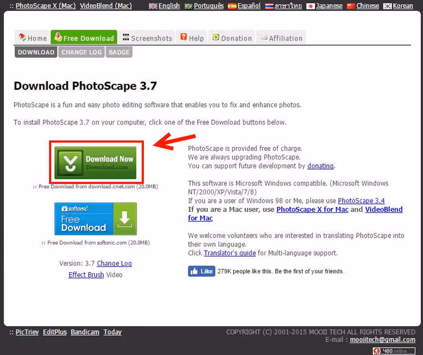Switch language to Japanese
The image size is (423, 355).
[329, 6]
